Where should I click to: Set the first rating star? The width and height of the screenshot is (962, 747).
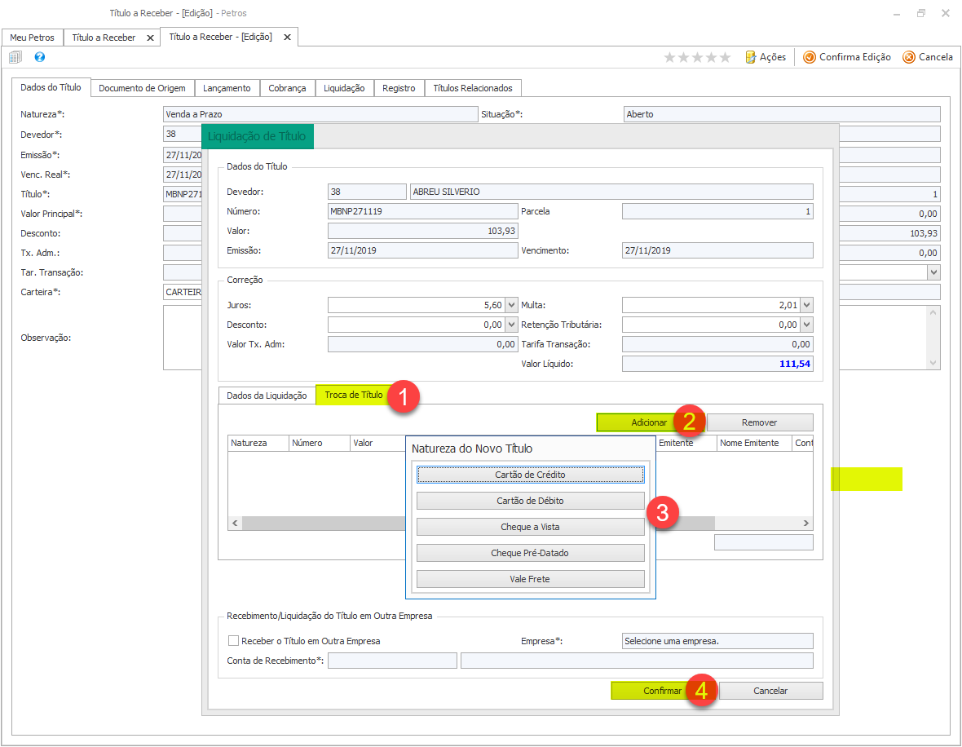click(x=669, y=57)
